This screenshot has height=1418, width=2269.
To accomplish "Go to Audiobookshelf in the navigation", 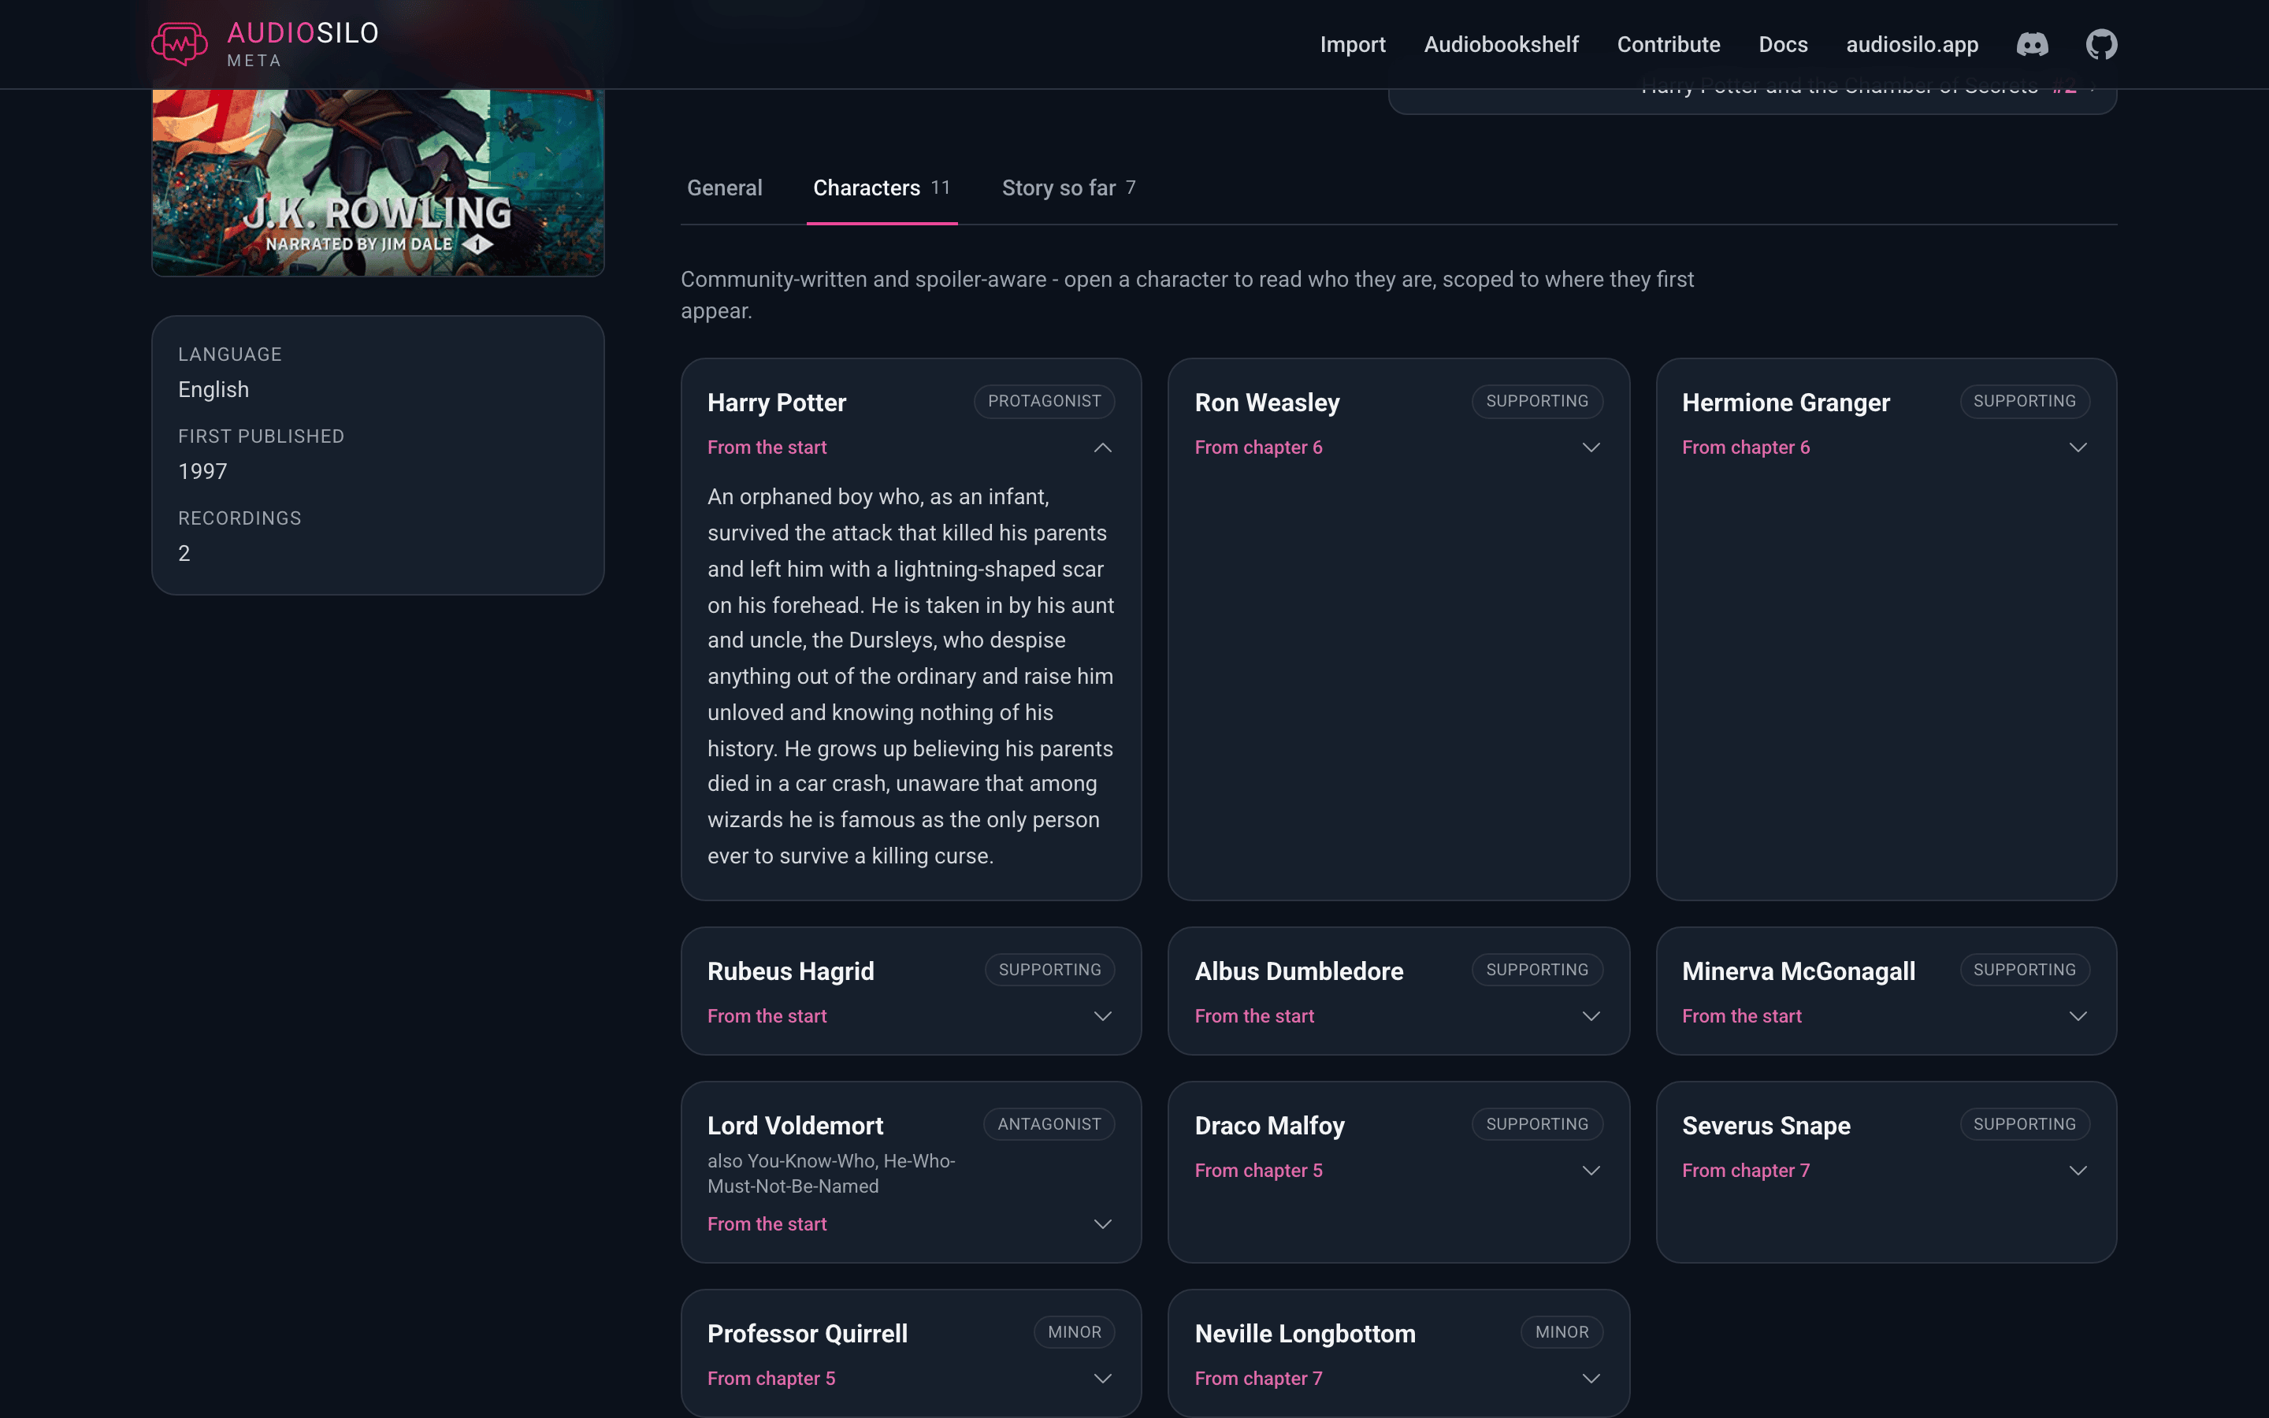I will (1501, 44).
